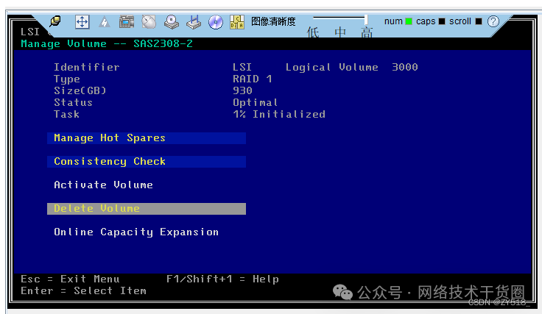Click the mouse settings icon
Viewport: 542px width, 314px height.
pos(149,22)
